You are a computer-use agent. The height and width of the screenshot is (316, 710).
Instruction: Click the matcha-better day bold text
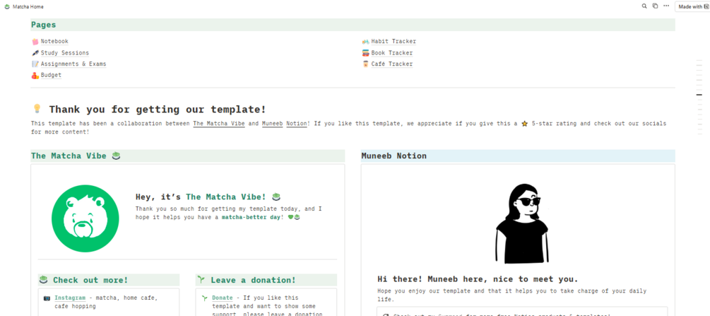[251, 217]
